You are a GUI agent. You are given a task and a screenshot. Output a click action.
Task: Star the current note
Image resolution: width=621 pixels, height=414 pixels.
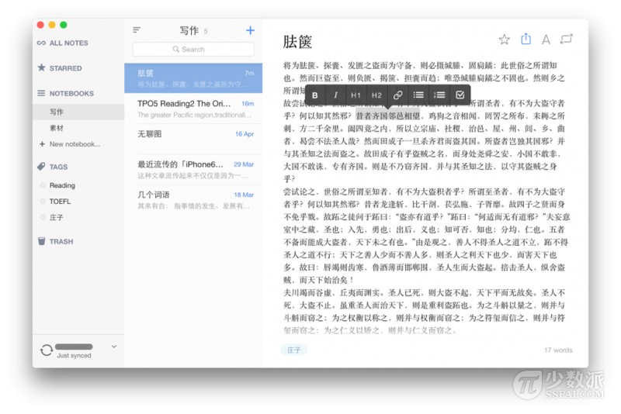click(x=504, y=40)
